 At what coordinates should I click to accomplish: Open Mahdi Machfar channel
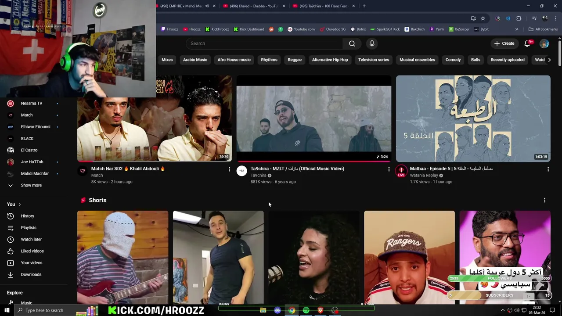(x=35, y=173)
